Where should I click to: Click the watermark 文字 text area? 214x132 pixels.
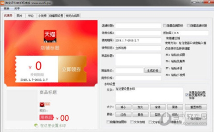point(149,95)
